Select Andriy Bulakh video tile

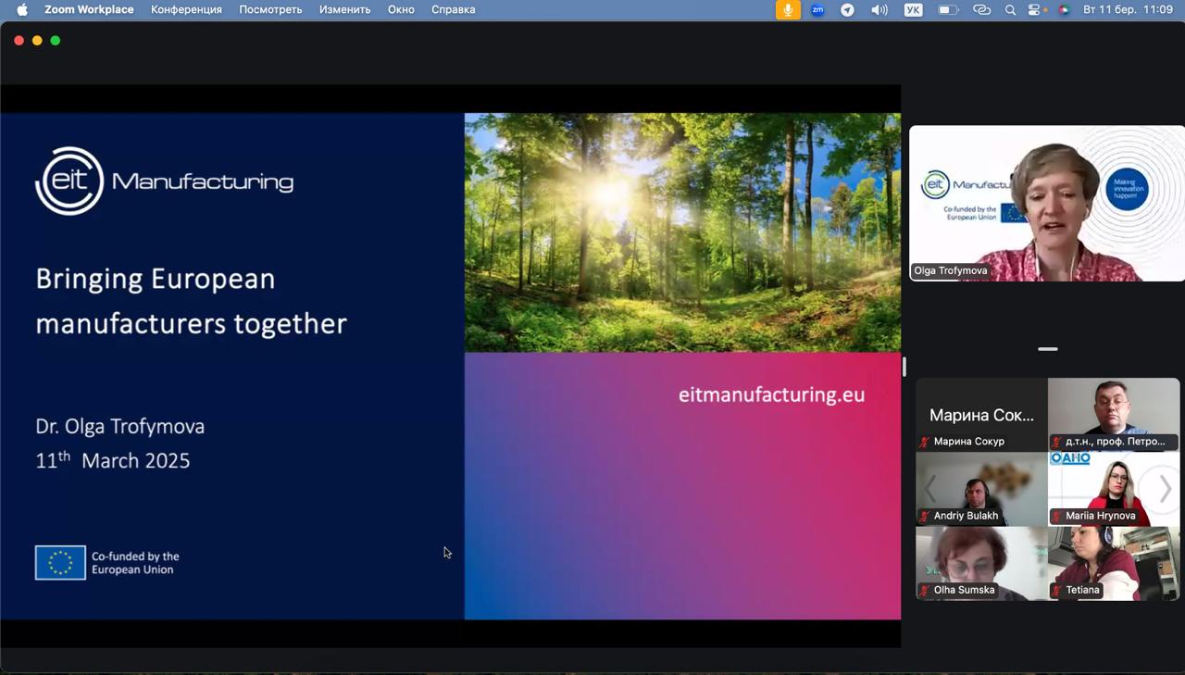tap(981, 489)
